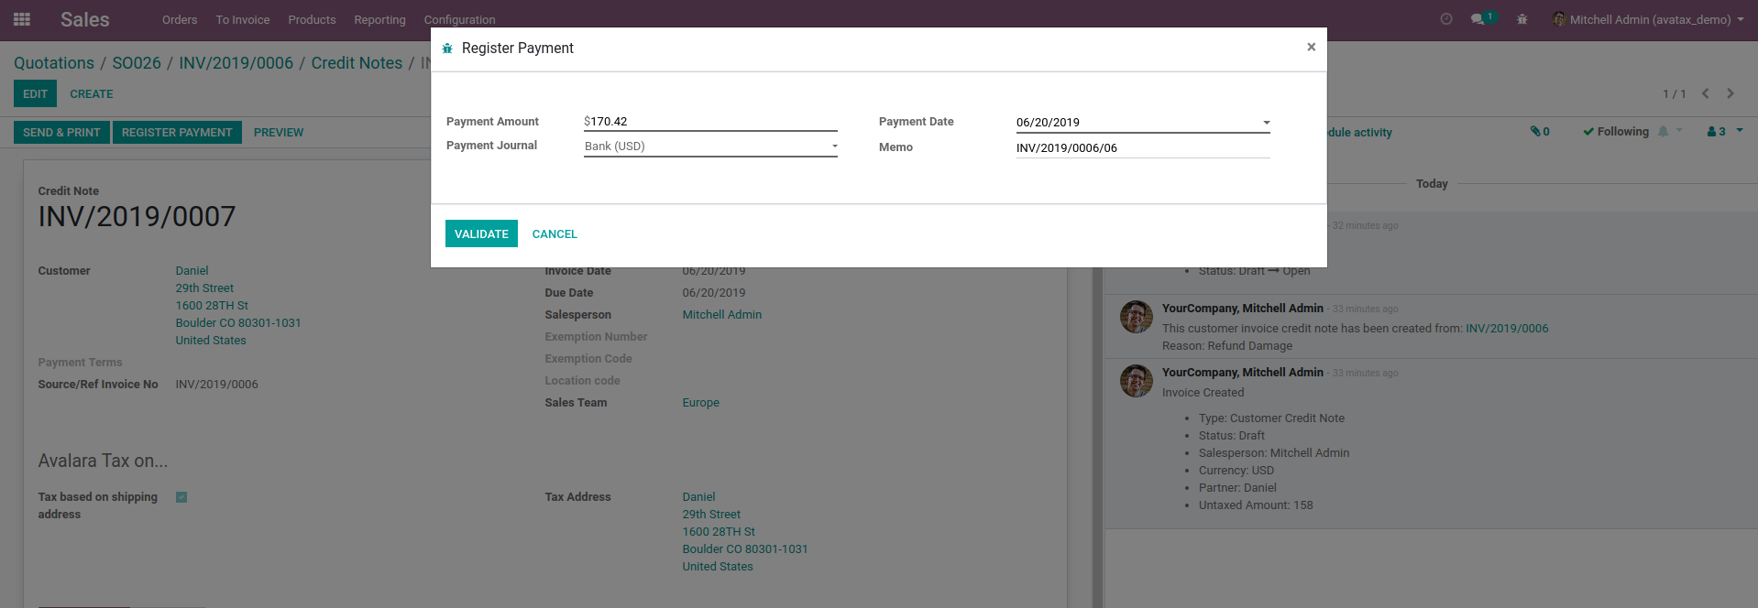The width and height of the screenshot is (1758, 608).
Task: Open the debug bug icon in navbar
Action: [1522, 19]
